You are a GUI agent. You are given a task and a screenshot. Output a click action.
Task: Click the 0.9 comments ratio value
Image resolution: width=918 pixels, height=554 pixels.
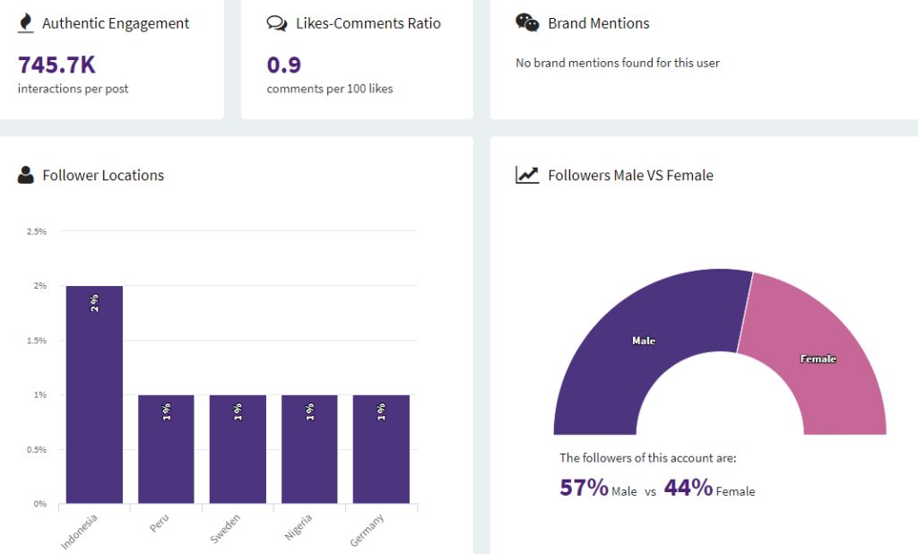click(x=282, y=65)
